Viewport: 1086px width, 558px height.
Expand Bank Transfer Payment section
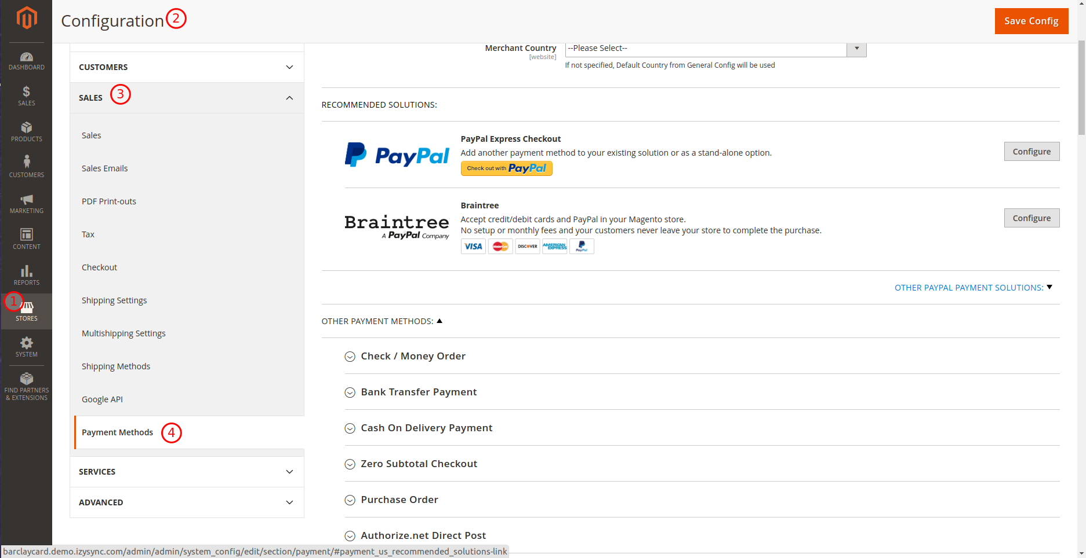click(418, 392)
